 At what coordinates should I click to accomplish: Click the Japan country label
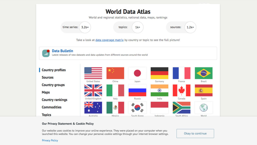(x=137, y=81)
